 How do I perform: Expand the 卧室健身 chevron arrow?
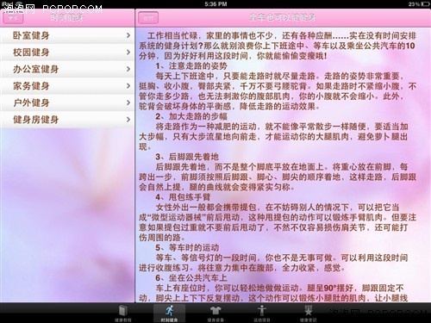click(128, 35)
